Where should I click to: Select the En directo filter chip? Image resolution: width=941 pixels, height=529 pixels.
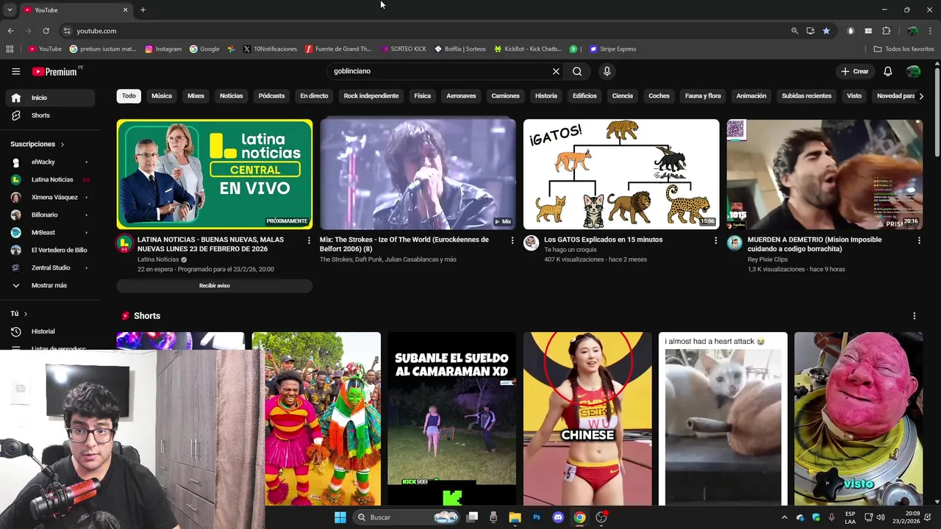tap(314, 96)
